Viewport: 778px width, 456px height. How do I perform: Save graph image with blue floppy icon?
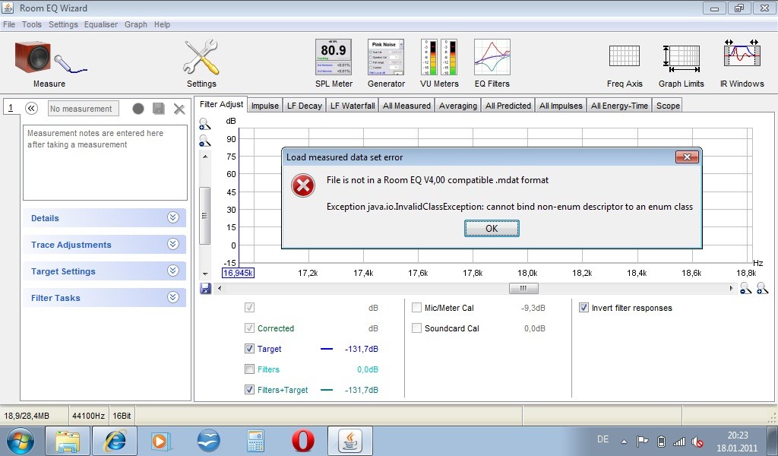[205, 288]
